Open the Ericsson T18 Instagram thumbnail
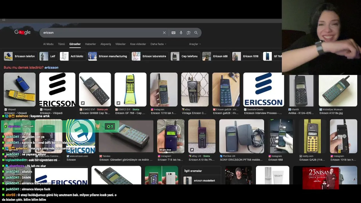Image resolution: width=361 pixels, height=203 pixels. [171, 136]
